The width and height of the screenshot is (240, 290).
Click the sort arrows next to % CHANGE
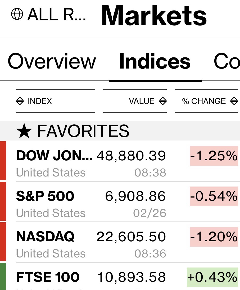(234, 101)
